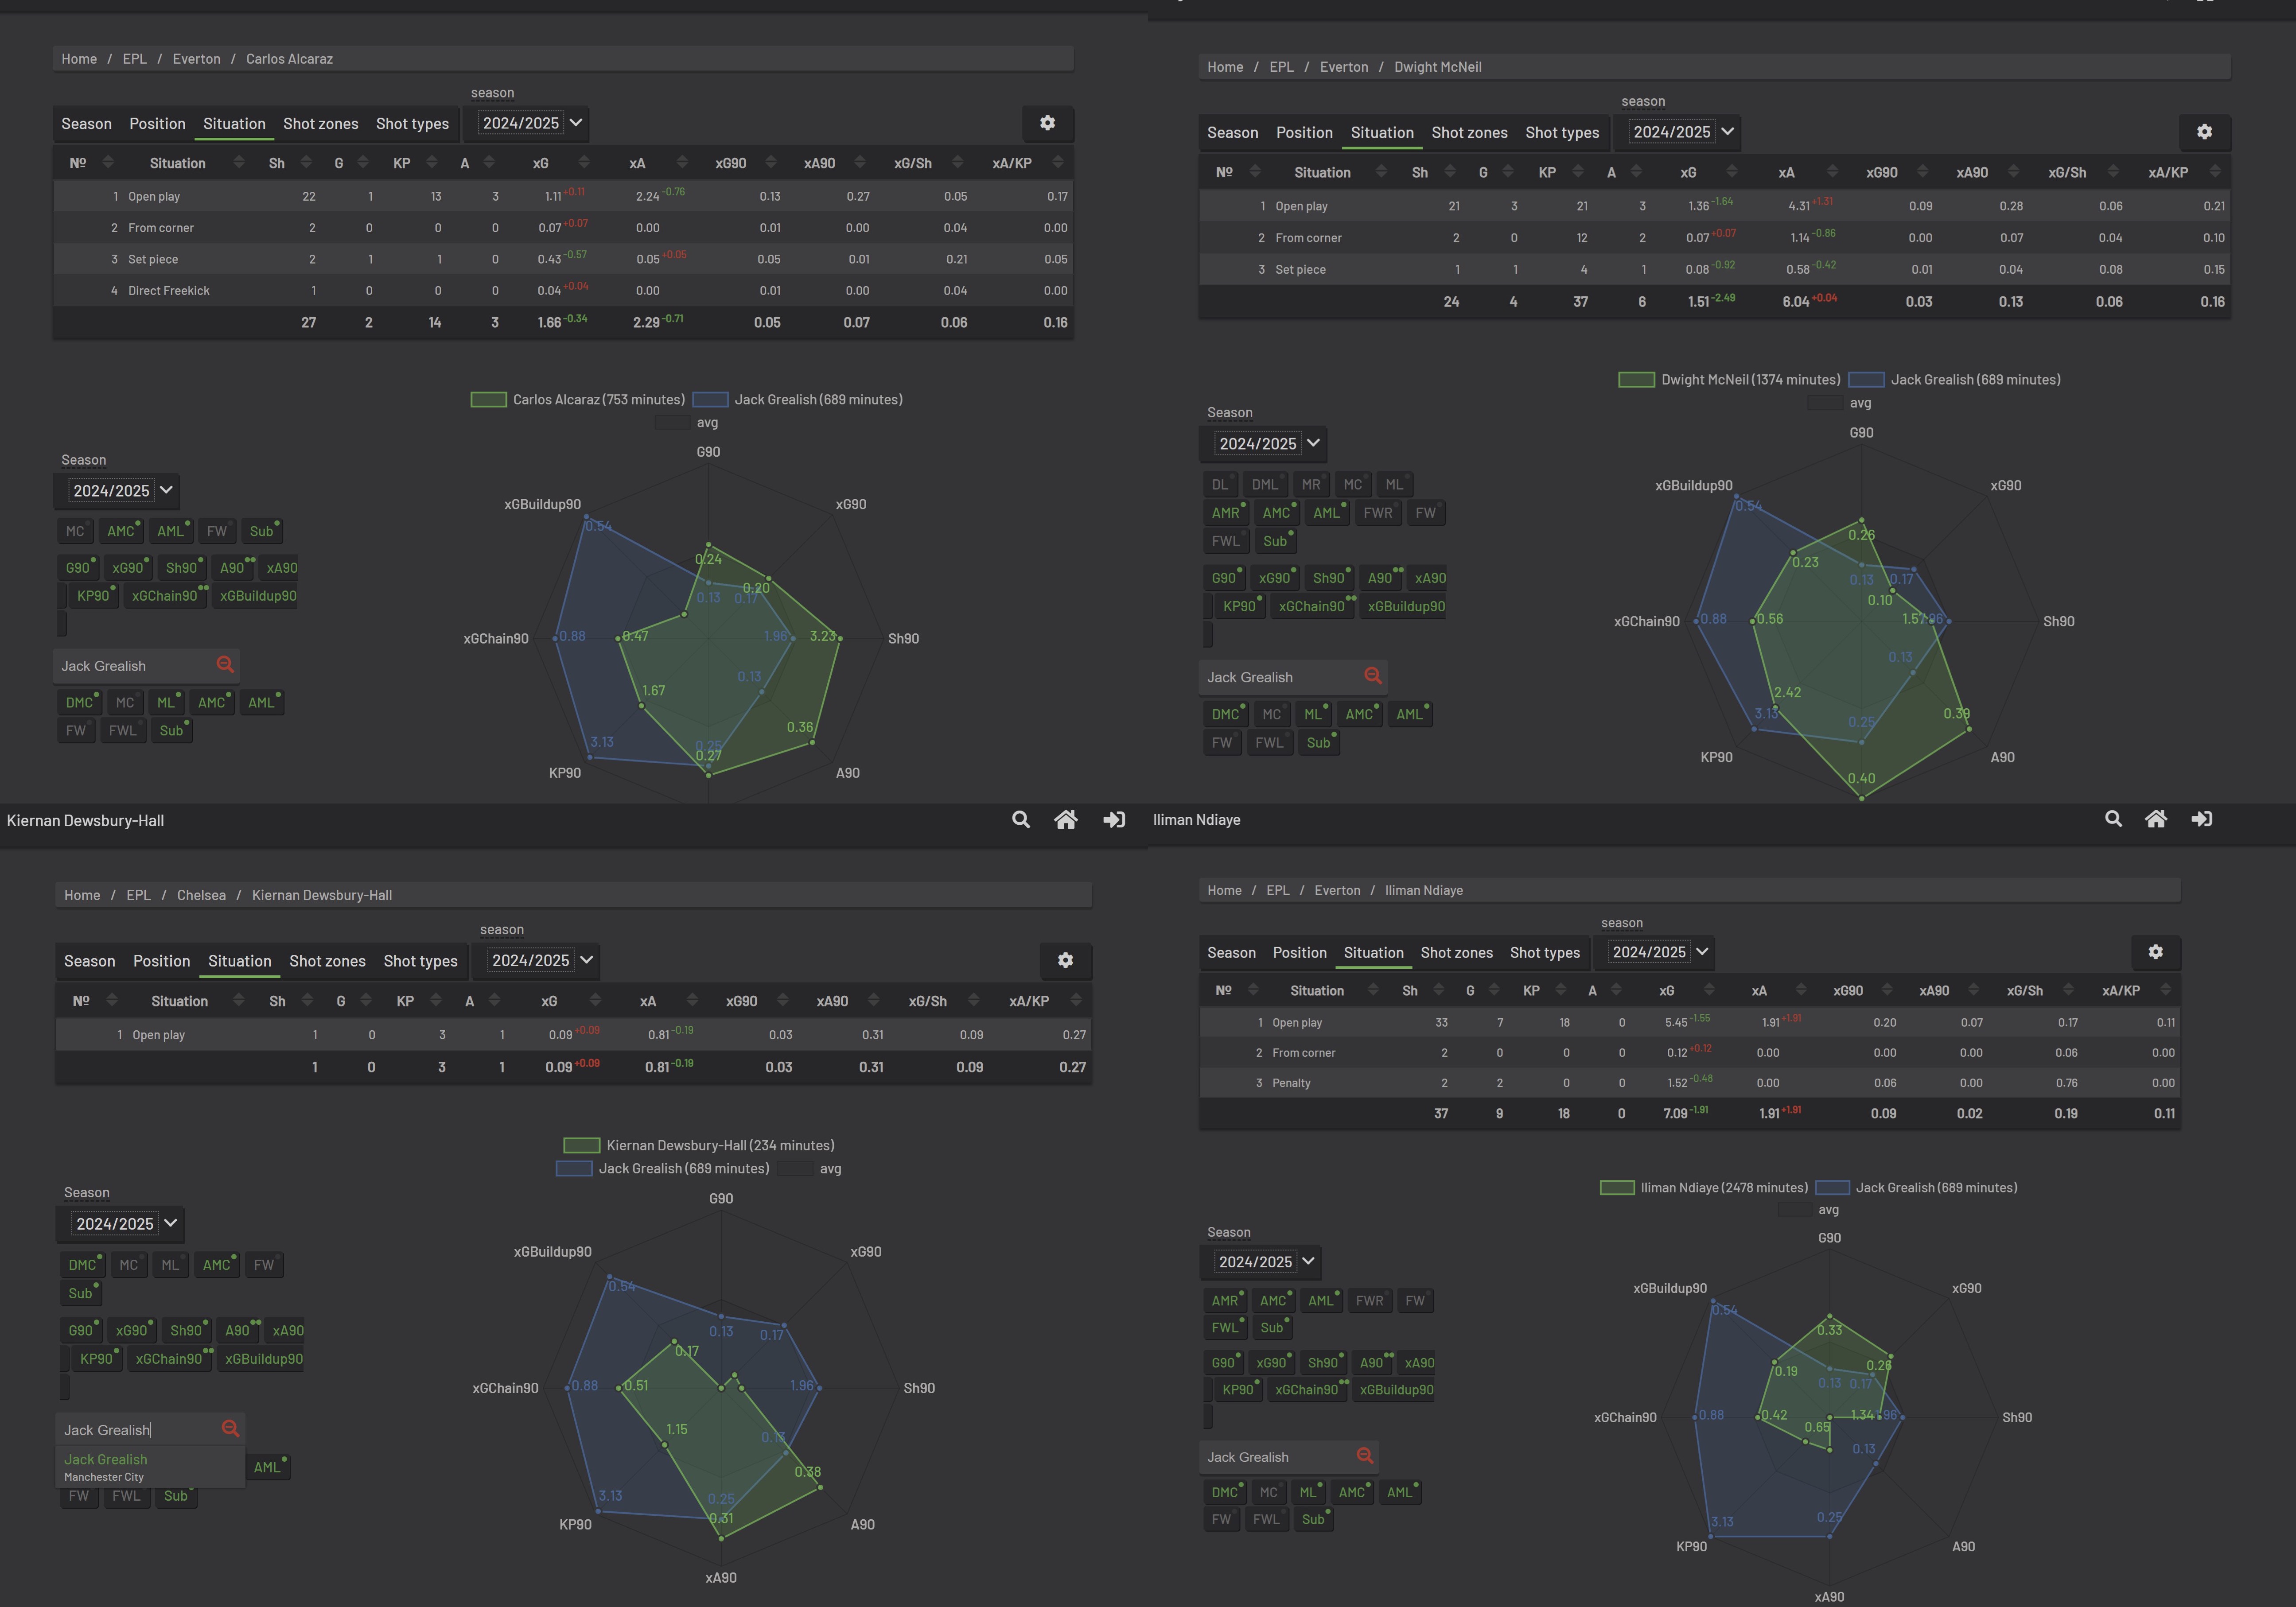
Task: Open table season dropdown in McNeil panel
Action: coord(1681,132)
